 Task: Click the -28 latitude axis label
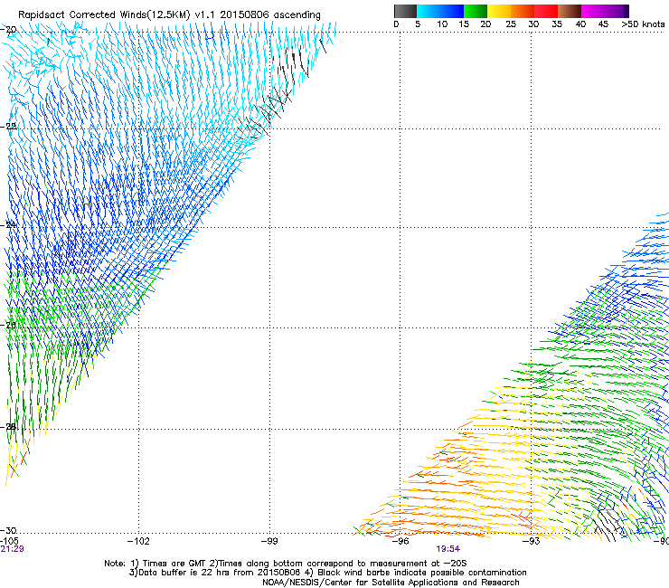tap(8, 427)
